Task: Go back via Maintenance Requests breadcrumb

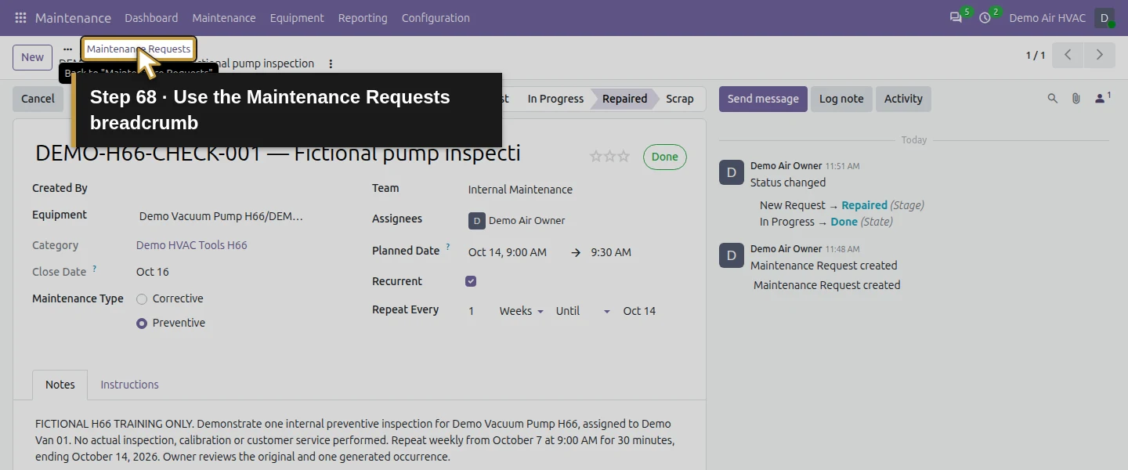Action: coord(139,49)
